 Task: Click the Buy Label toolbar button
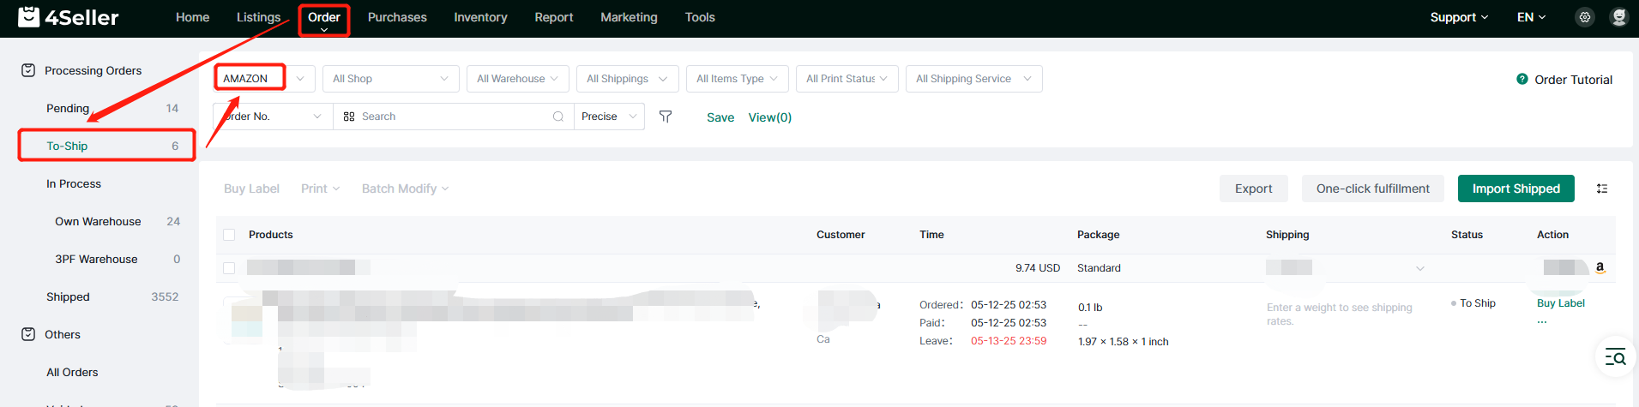tap(251, 189)
